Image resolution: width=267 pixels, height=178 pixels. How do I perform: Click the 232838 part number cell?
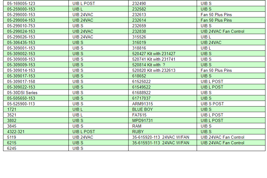[x=139, y=32]
